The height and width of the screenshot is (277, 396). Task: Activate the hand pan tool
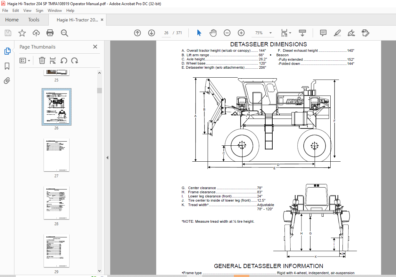pyautogui.click(x=213, y=33)
